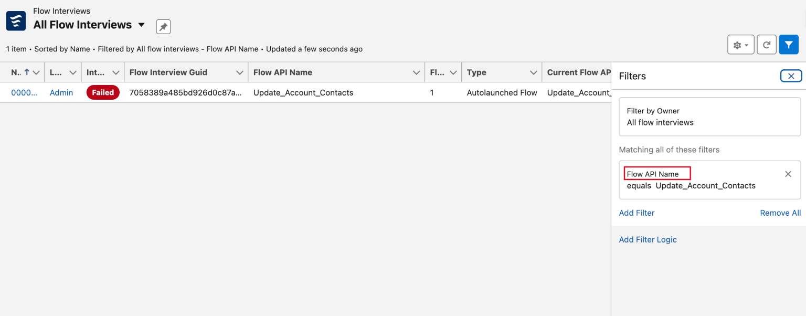806x316 pixels.
Task: Select the 7058389a485bd926d0c87a... Guid cell
Action: tap(186, 93)
